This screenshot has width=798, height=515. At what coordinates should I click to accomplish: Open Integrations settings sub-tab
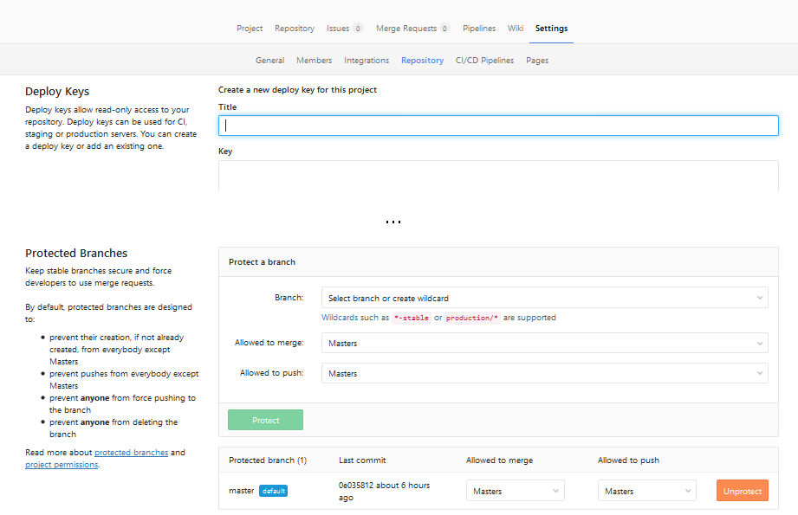(367, 60)
